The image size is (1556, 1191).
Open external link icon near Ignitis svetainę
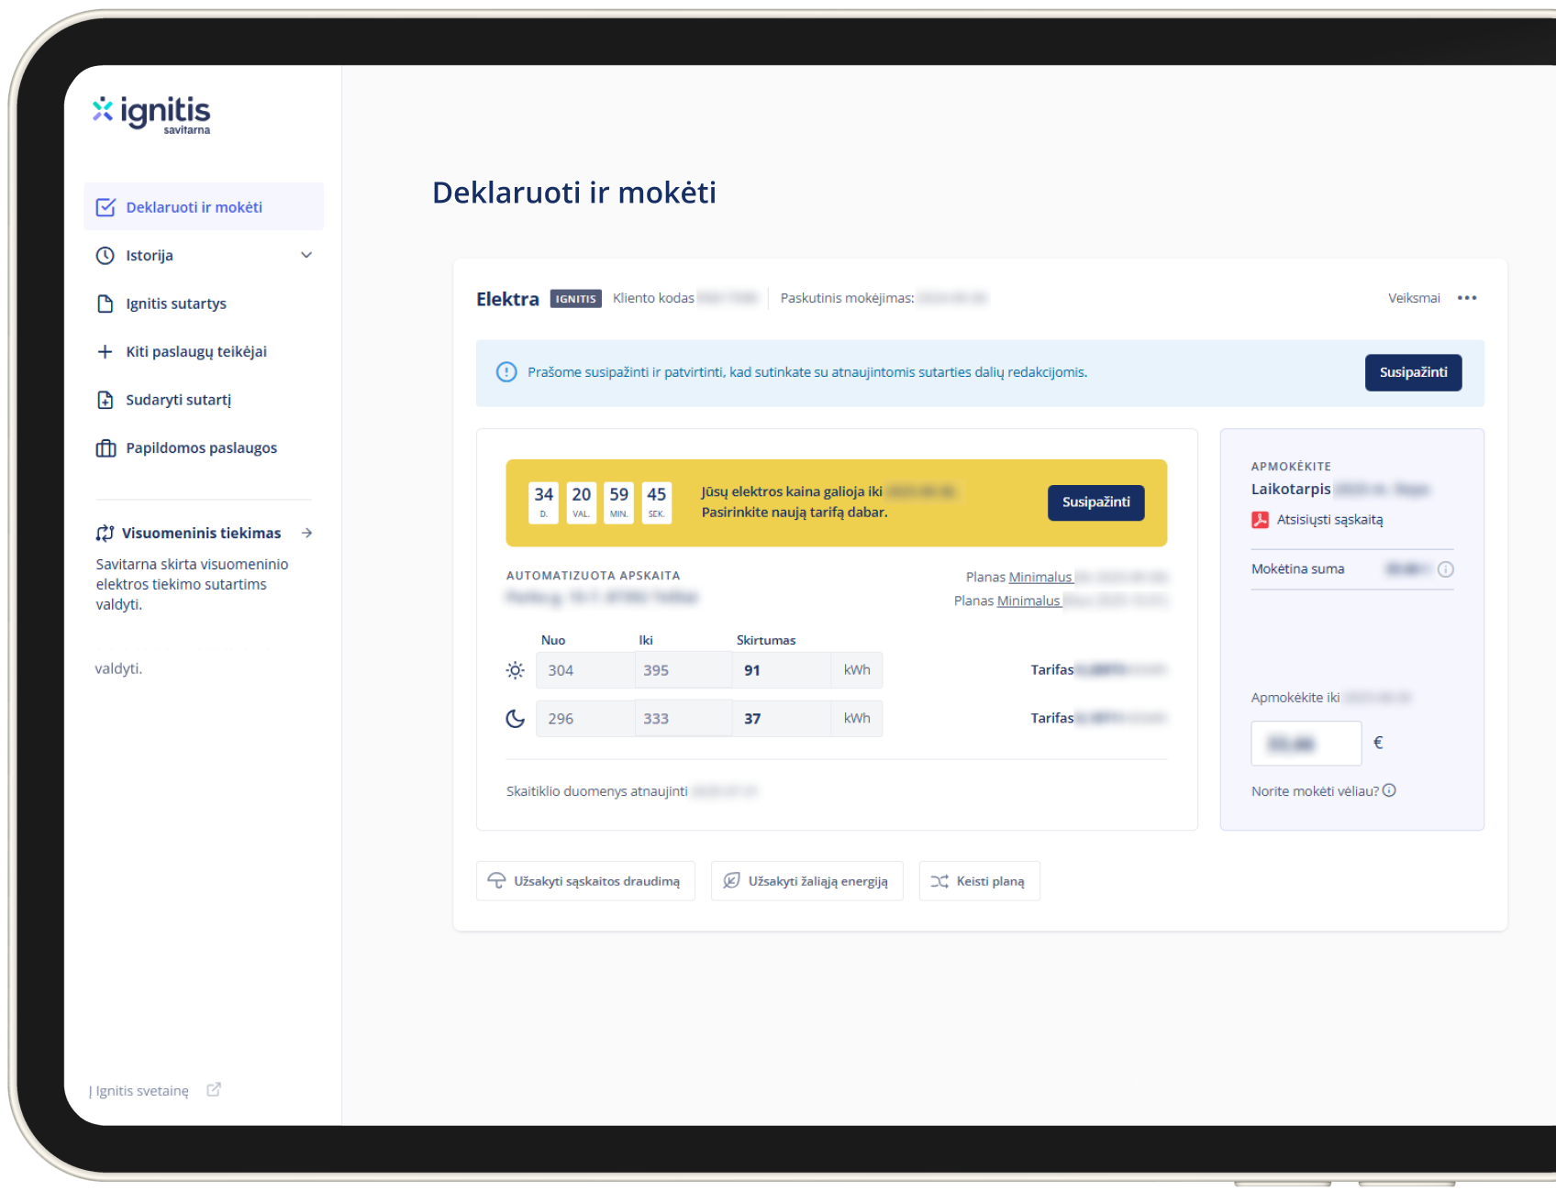(x=214, y=1089)
